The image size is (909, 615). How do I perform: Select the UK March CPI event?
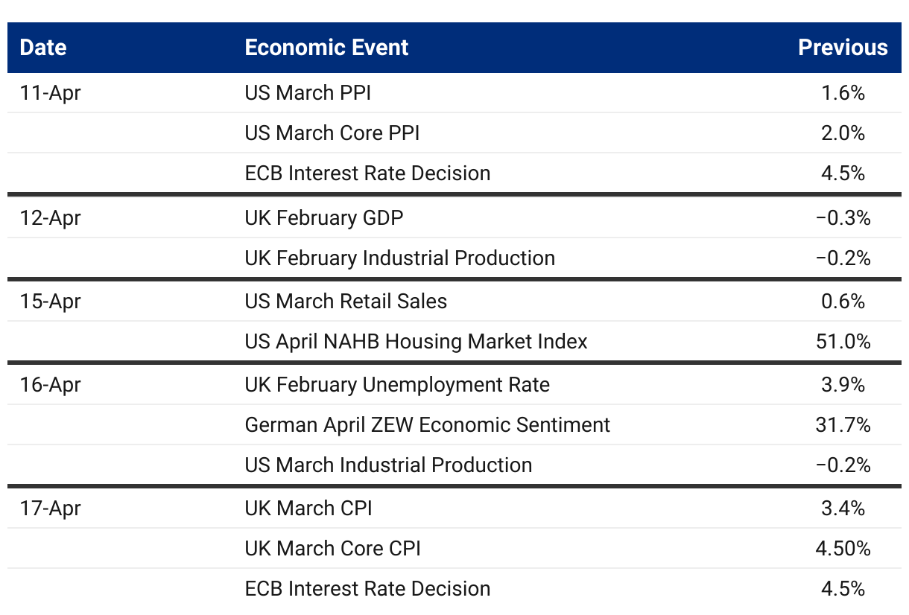point(308,509)
